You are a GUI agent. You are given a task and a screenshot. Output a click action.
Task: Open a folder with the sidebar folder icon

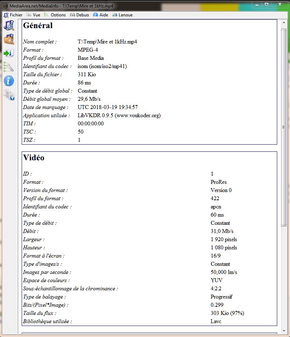pyautogui.click(x=9, y=39)
